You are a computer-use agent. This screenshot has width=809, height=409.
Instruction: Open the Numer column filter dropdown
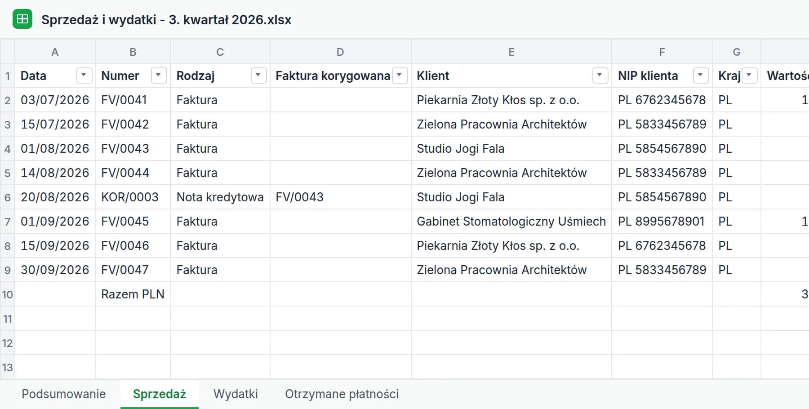tap(159, 76)
